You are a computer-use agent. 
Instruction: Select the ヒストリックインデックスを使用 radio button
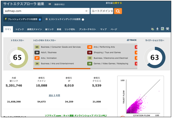83,19
